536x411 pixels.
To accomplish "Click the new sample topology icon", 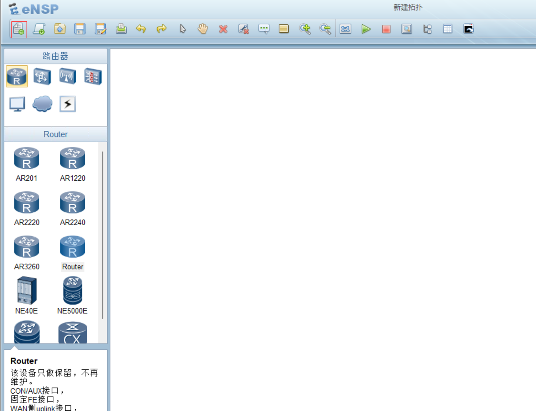I will pyautogui.click(x=39, y=29).
